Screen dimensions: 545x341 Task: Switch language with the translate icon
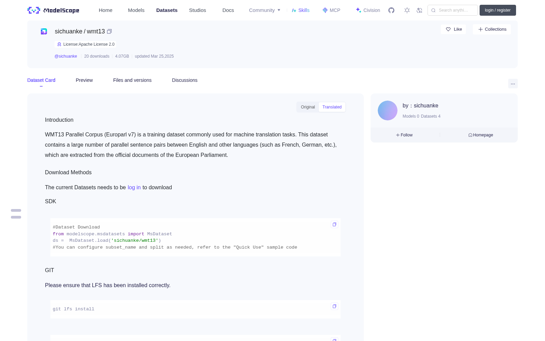pos(420,10)
